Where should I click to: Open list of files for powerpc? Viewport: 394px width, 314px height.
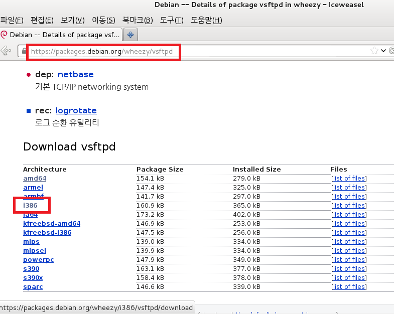pos(349,260)
